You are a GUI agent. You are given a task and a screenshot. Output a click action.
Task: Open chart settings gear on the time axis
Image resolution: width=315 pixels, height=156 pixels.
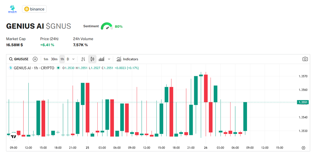tap(304, 148)
